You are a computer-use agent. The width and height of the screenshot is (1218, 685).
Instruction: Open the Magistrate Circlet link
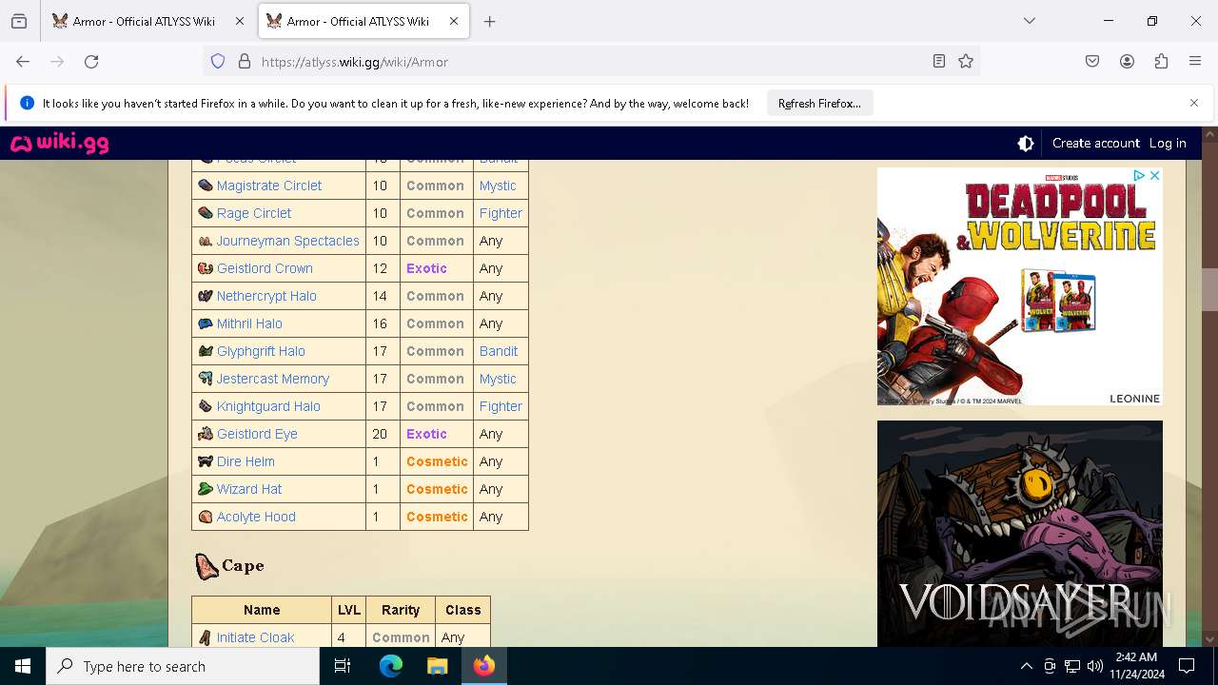(269, 186)
